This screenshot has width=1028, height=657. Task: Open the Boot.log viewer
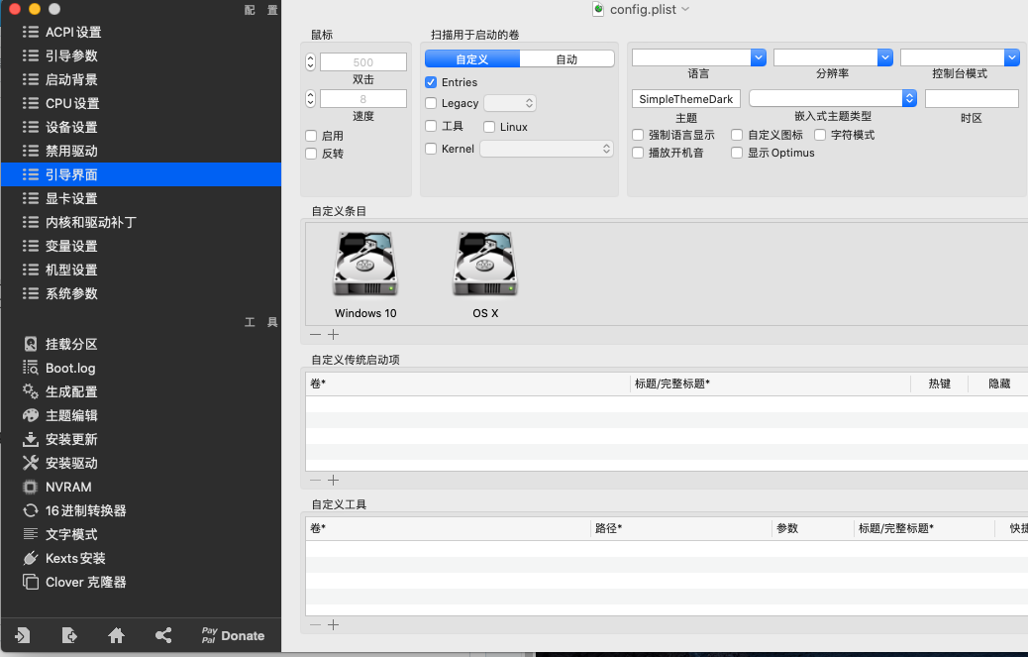(59, 368)
